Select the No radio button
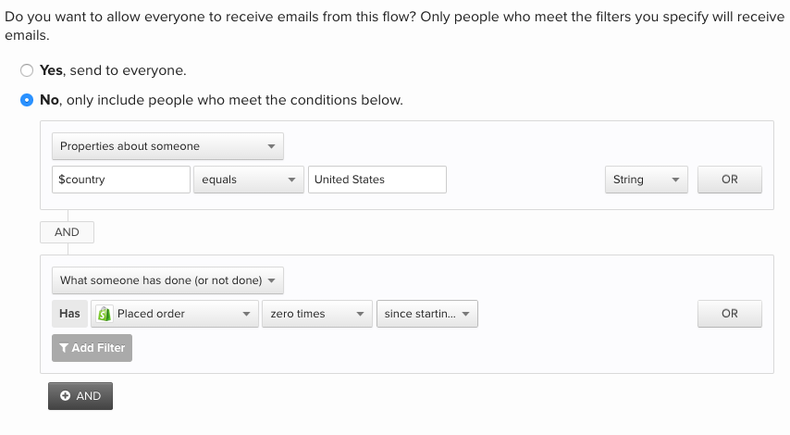 [x=27, y=100]
